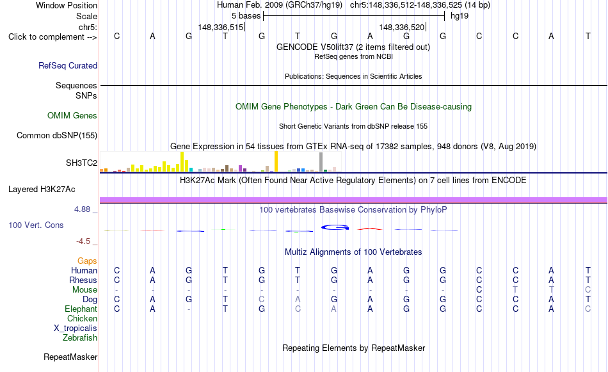The image size is (608, 372).
Task: Select the X_tropicalis alignment row label
Action: pyautogui.click(x=76, y=328)
